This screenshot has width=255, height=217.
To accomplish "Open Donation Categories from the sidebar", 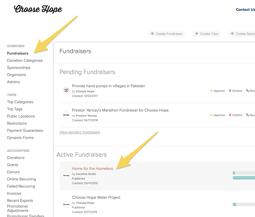I will coord(25,60).
